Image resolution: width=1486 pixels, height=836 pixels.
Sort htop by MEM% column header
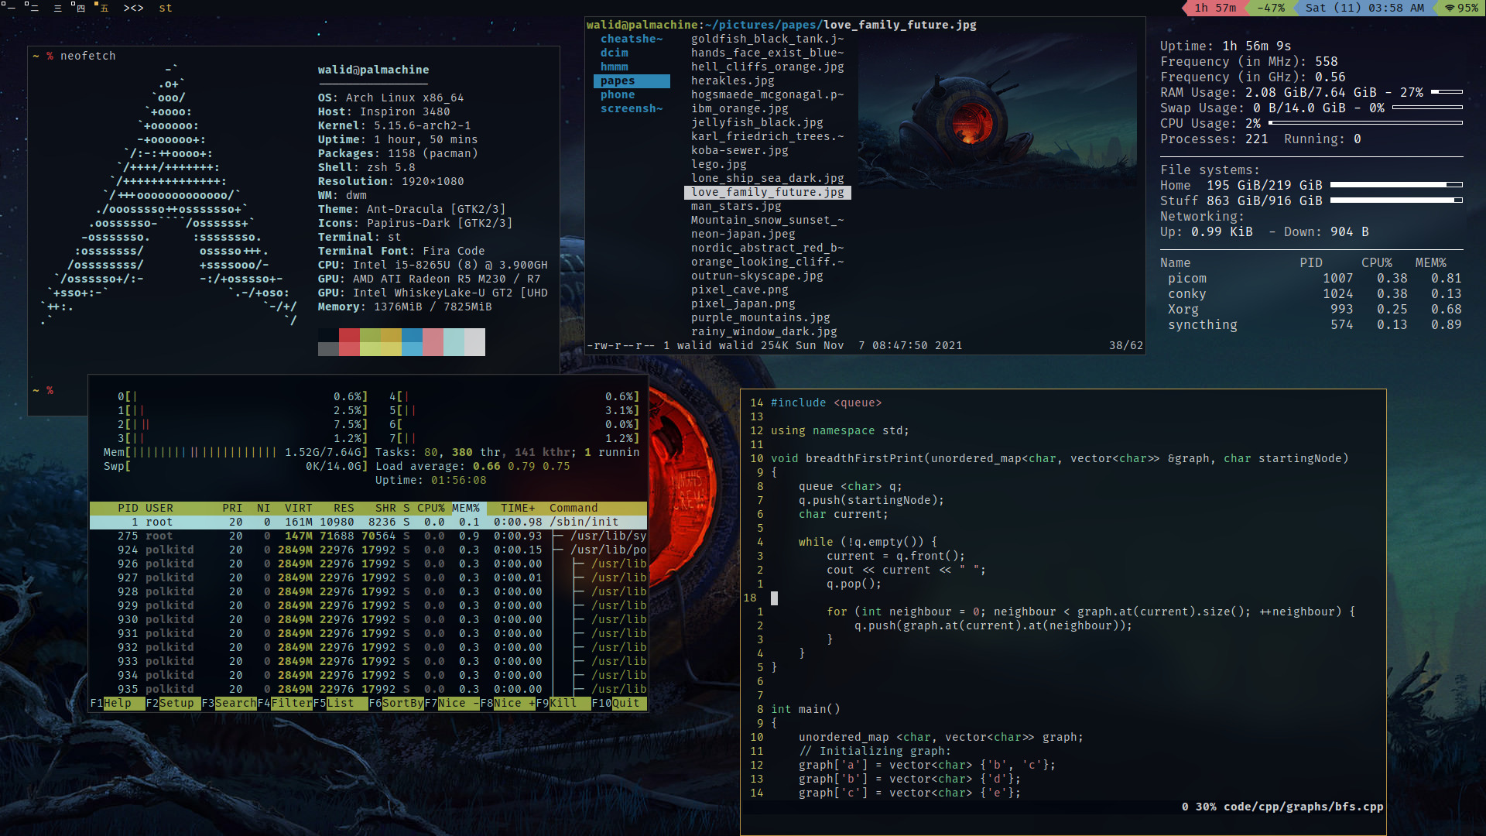click(466, 508)
